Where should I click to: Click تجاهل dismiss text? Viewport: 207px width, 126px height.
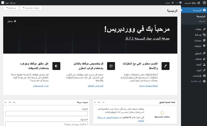tap(10, 21)
